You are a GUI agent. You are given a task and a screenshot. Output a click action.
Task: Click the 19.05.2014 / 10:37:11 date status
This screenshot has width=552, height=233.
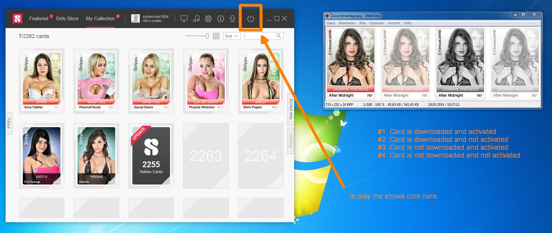point(444,104)
